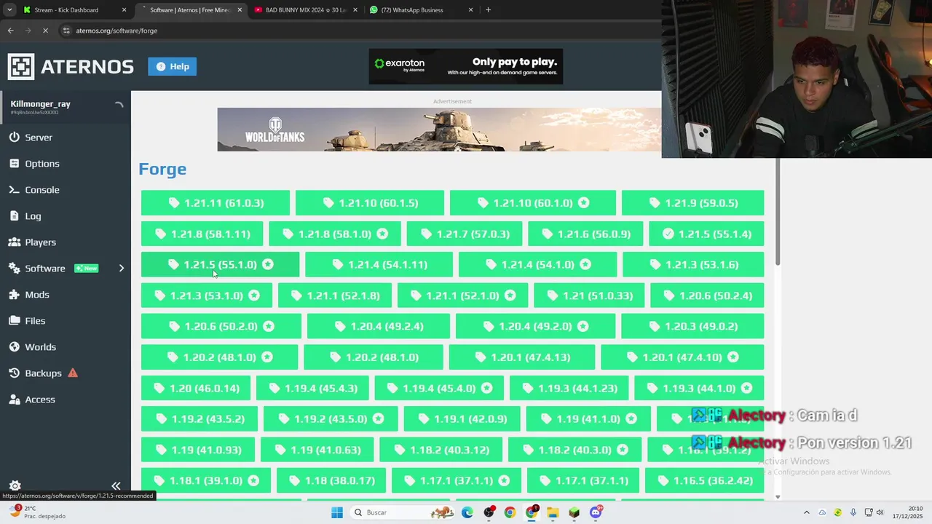The image size is (932, 524).
Task: Select Forge 1.20.1 (47.4.13)
Action: point(522,357)
